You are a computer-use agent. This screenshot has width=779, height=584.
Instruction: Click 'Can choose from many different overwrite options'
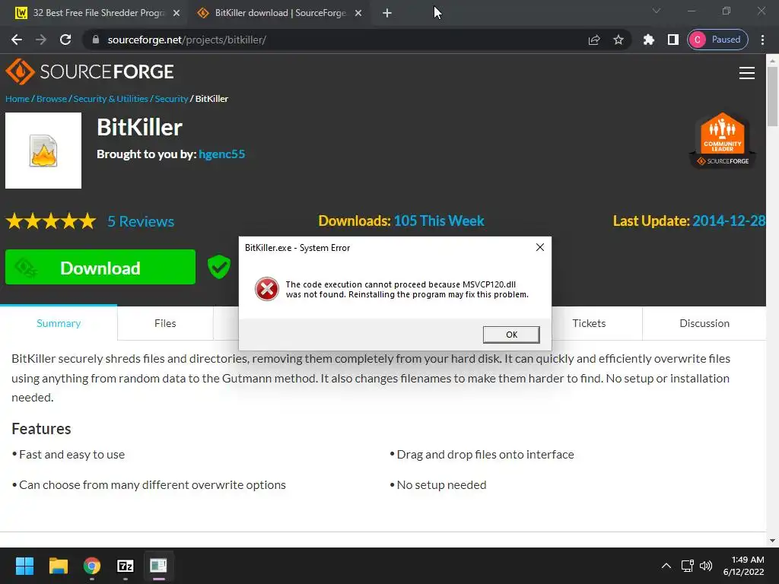pos(152,484)
